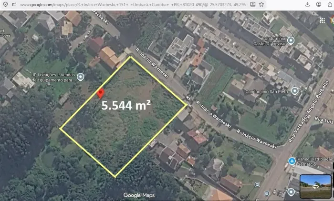Click the tracking protection shield icon

click(x=5, y=4)
